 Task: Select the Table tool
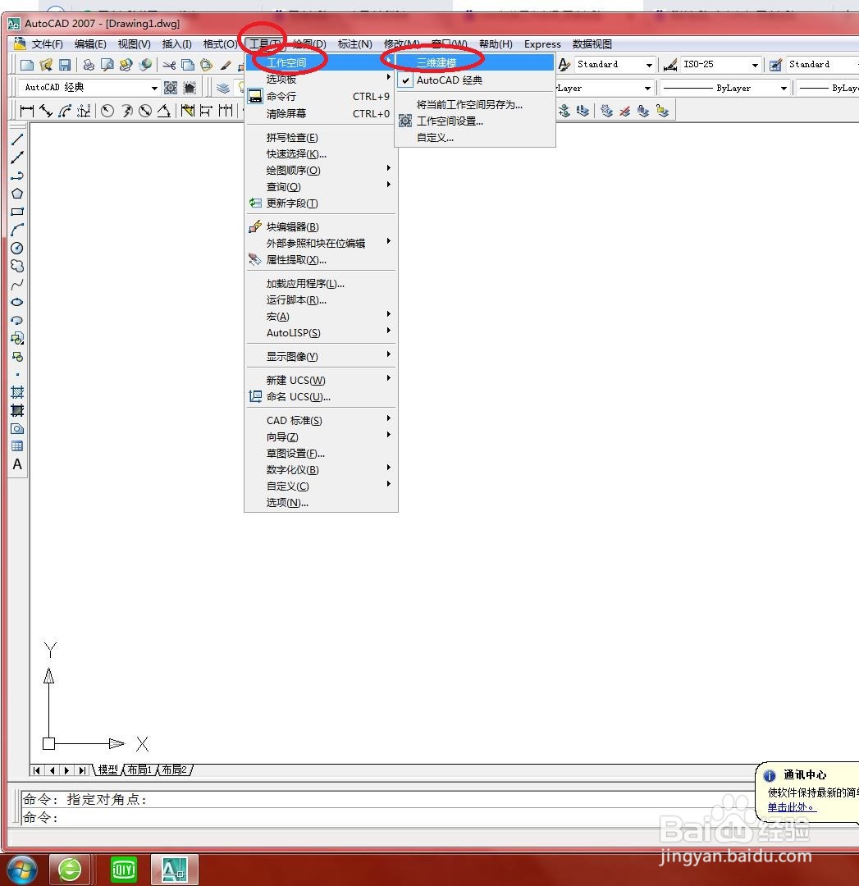coord(17,445)
